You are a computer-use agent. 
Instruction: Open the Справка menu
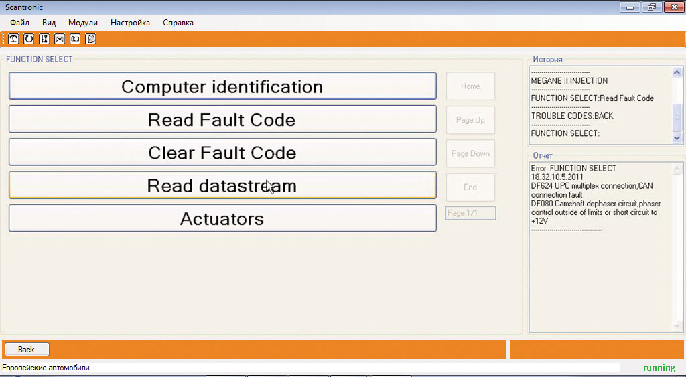point(178,23)
